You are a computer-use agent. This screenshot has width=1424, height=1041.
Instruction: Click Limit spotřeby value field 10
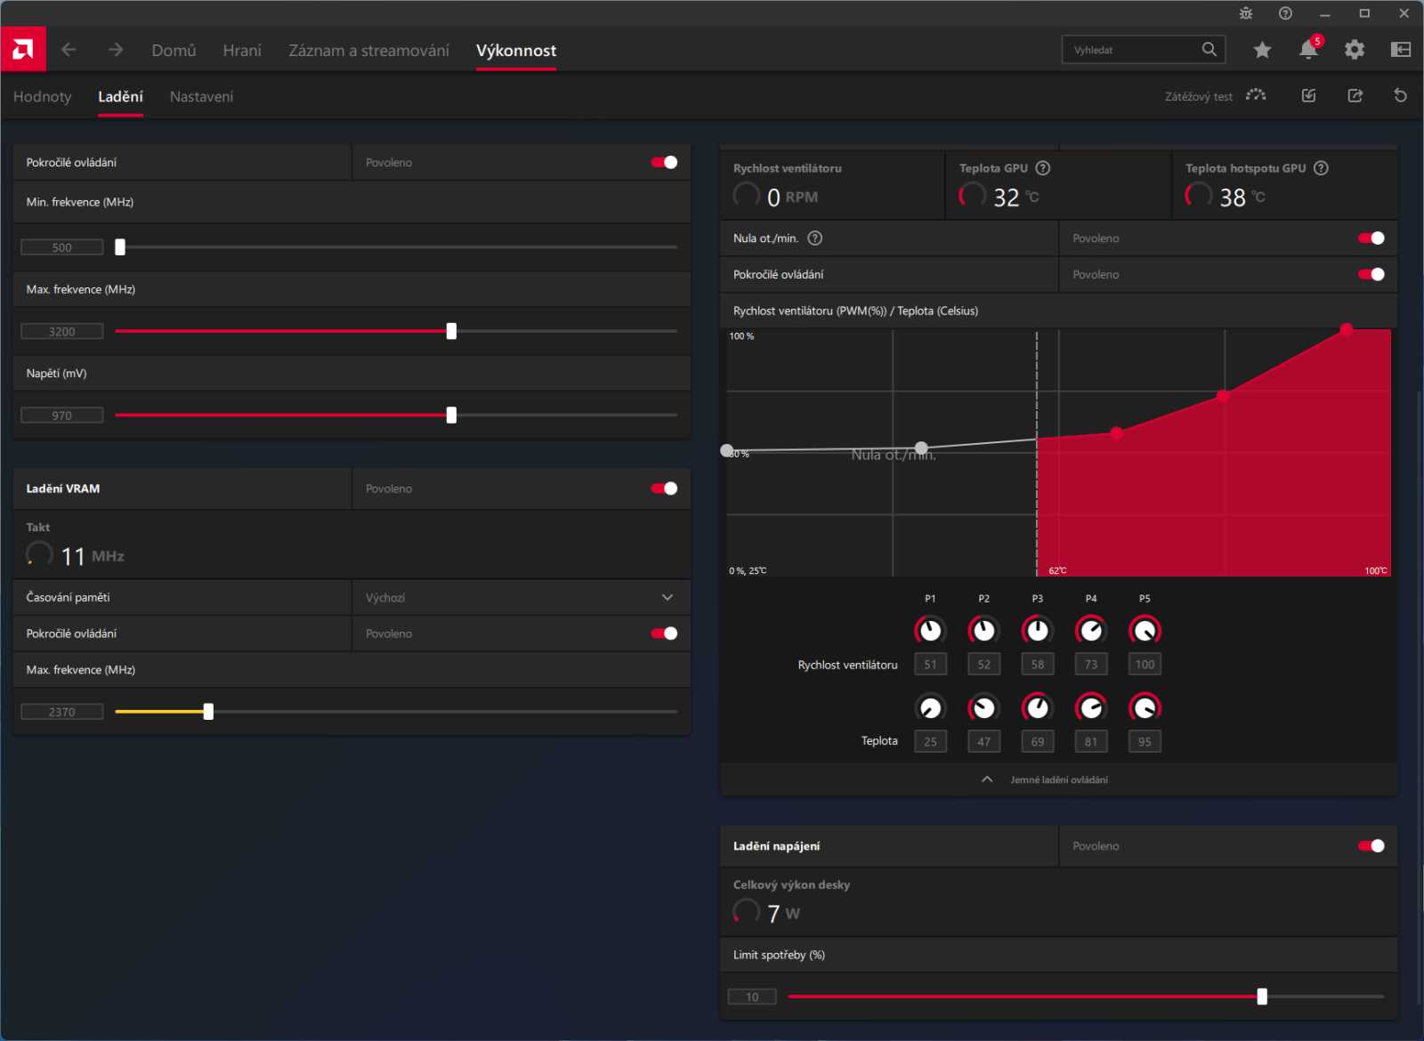point(752,997)
